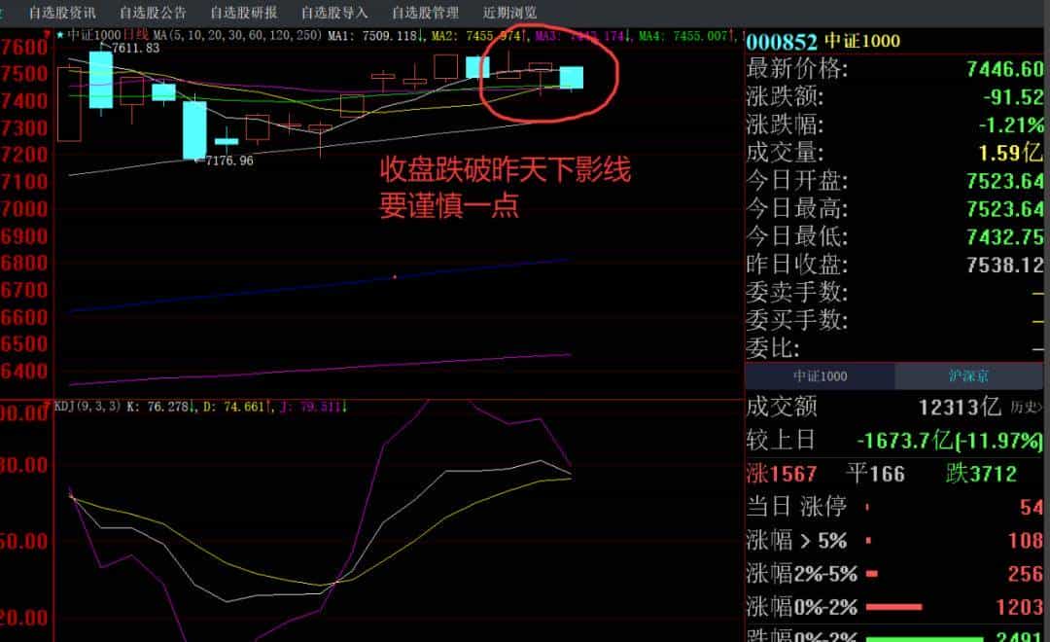The image size is (1050, 642).
Task: Switch to the 沪深京 panel tab
Action: (x=969, y=376)
